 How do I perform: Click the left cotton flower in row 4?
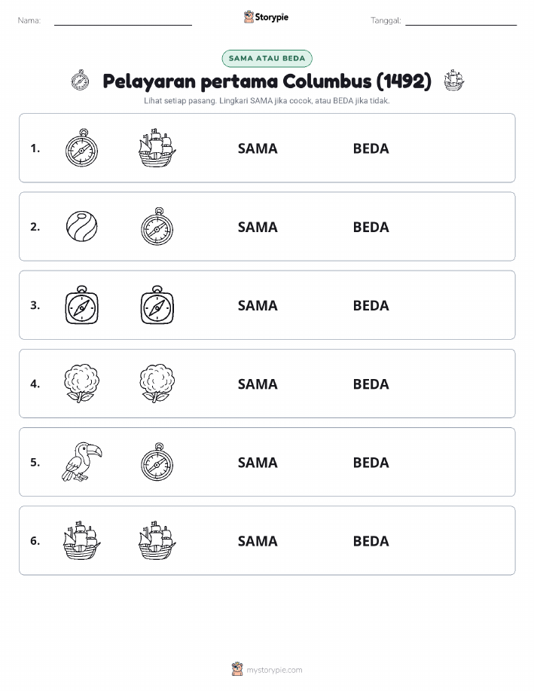point(81,383)
